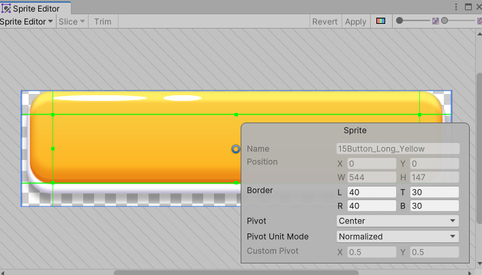Viewport: 482px width, 275px height.
Task: Click the vertical scrollbar thumb
Action: tap(479, 148)
